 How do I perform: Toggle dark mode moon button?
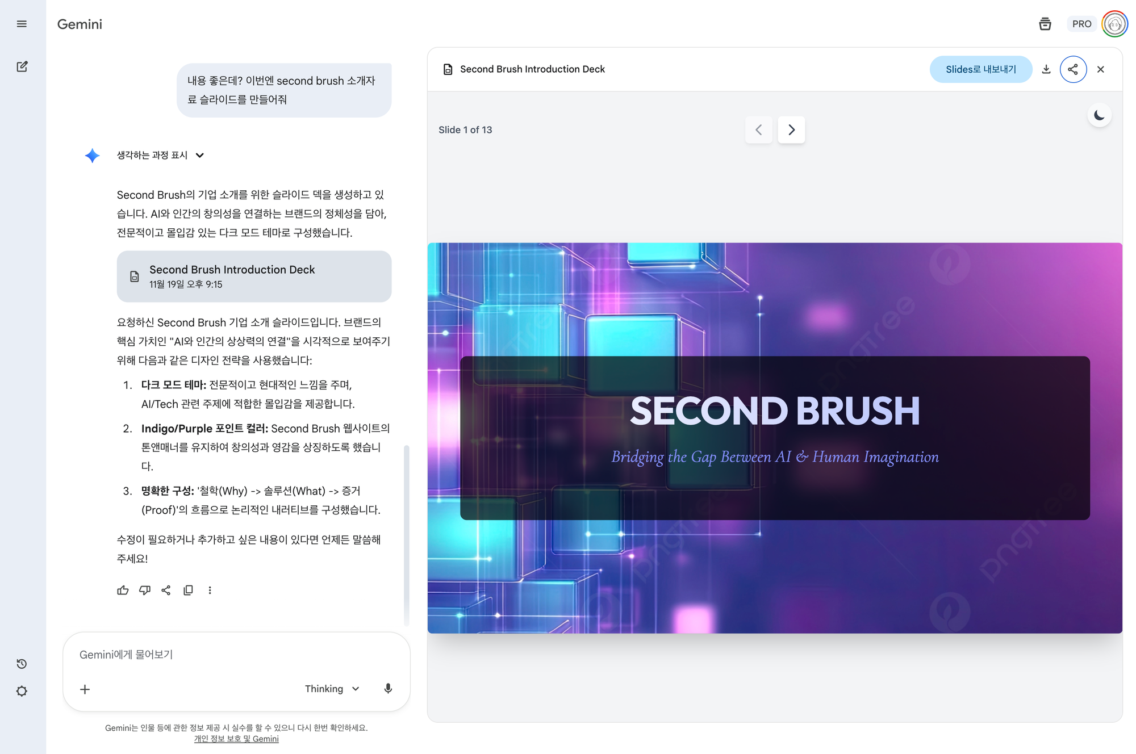click(1100, 115)
